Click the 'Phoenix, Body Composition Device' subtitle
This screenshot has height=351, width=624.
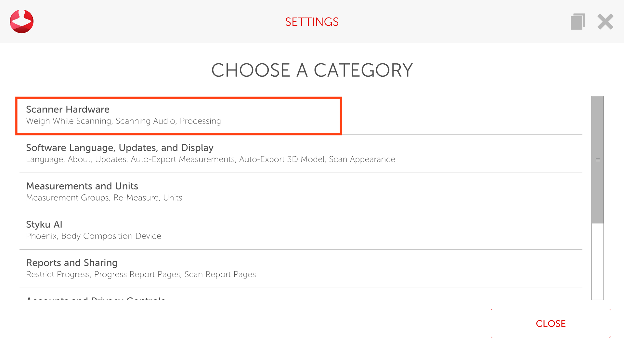[93, 236]
